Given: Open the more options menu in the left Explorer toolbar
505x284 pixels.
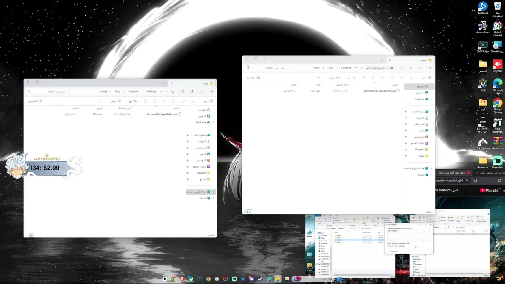Looking at the screenshot, I should point(100,101).
